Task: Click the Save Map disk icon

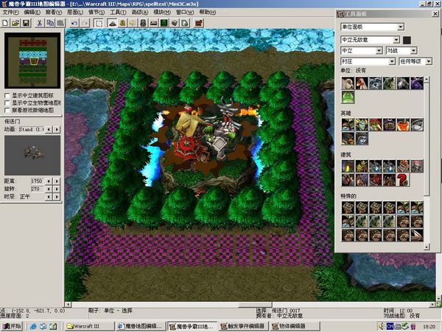Action: [25, 24]
